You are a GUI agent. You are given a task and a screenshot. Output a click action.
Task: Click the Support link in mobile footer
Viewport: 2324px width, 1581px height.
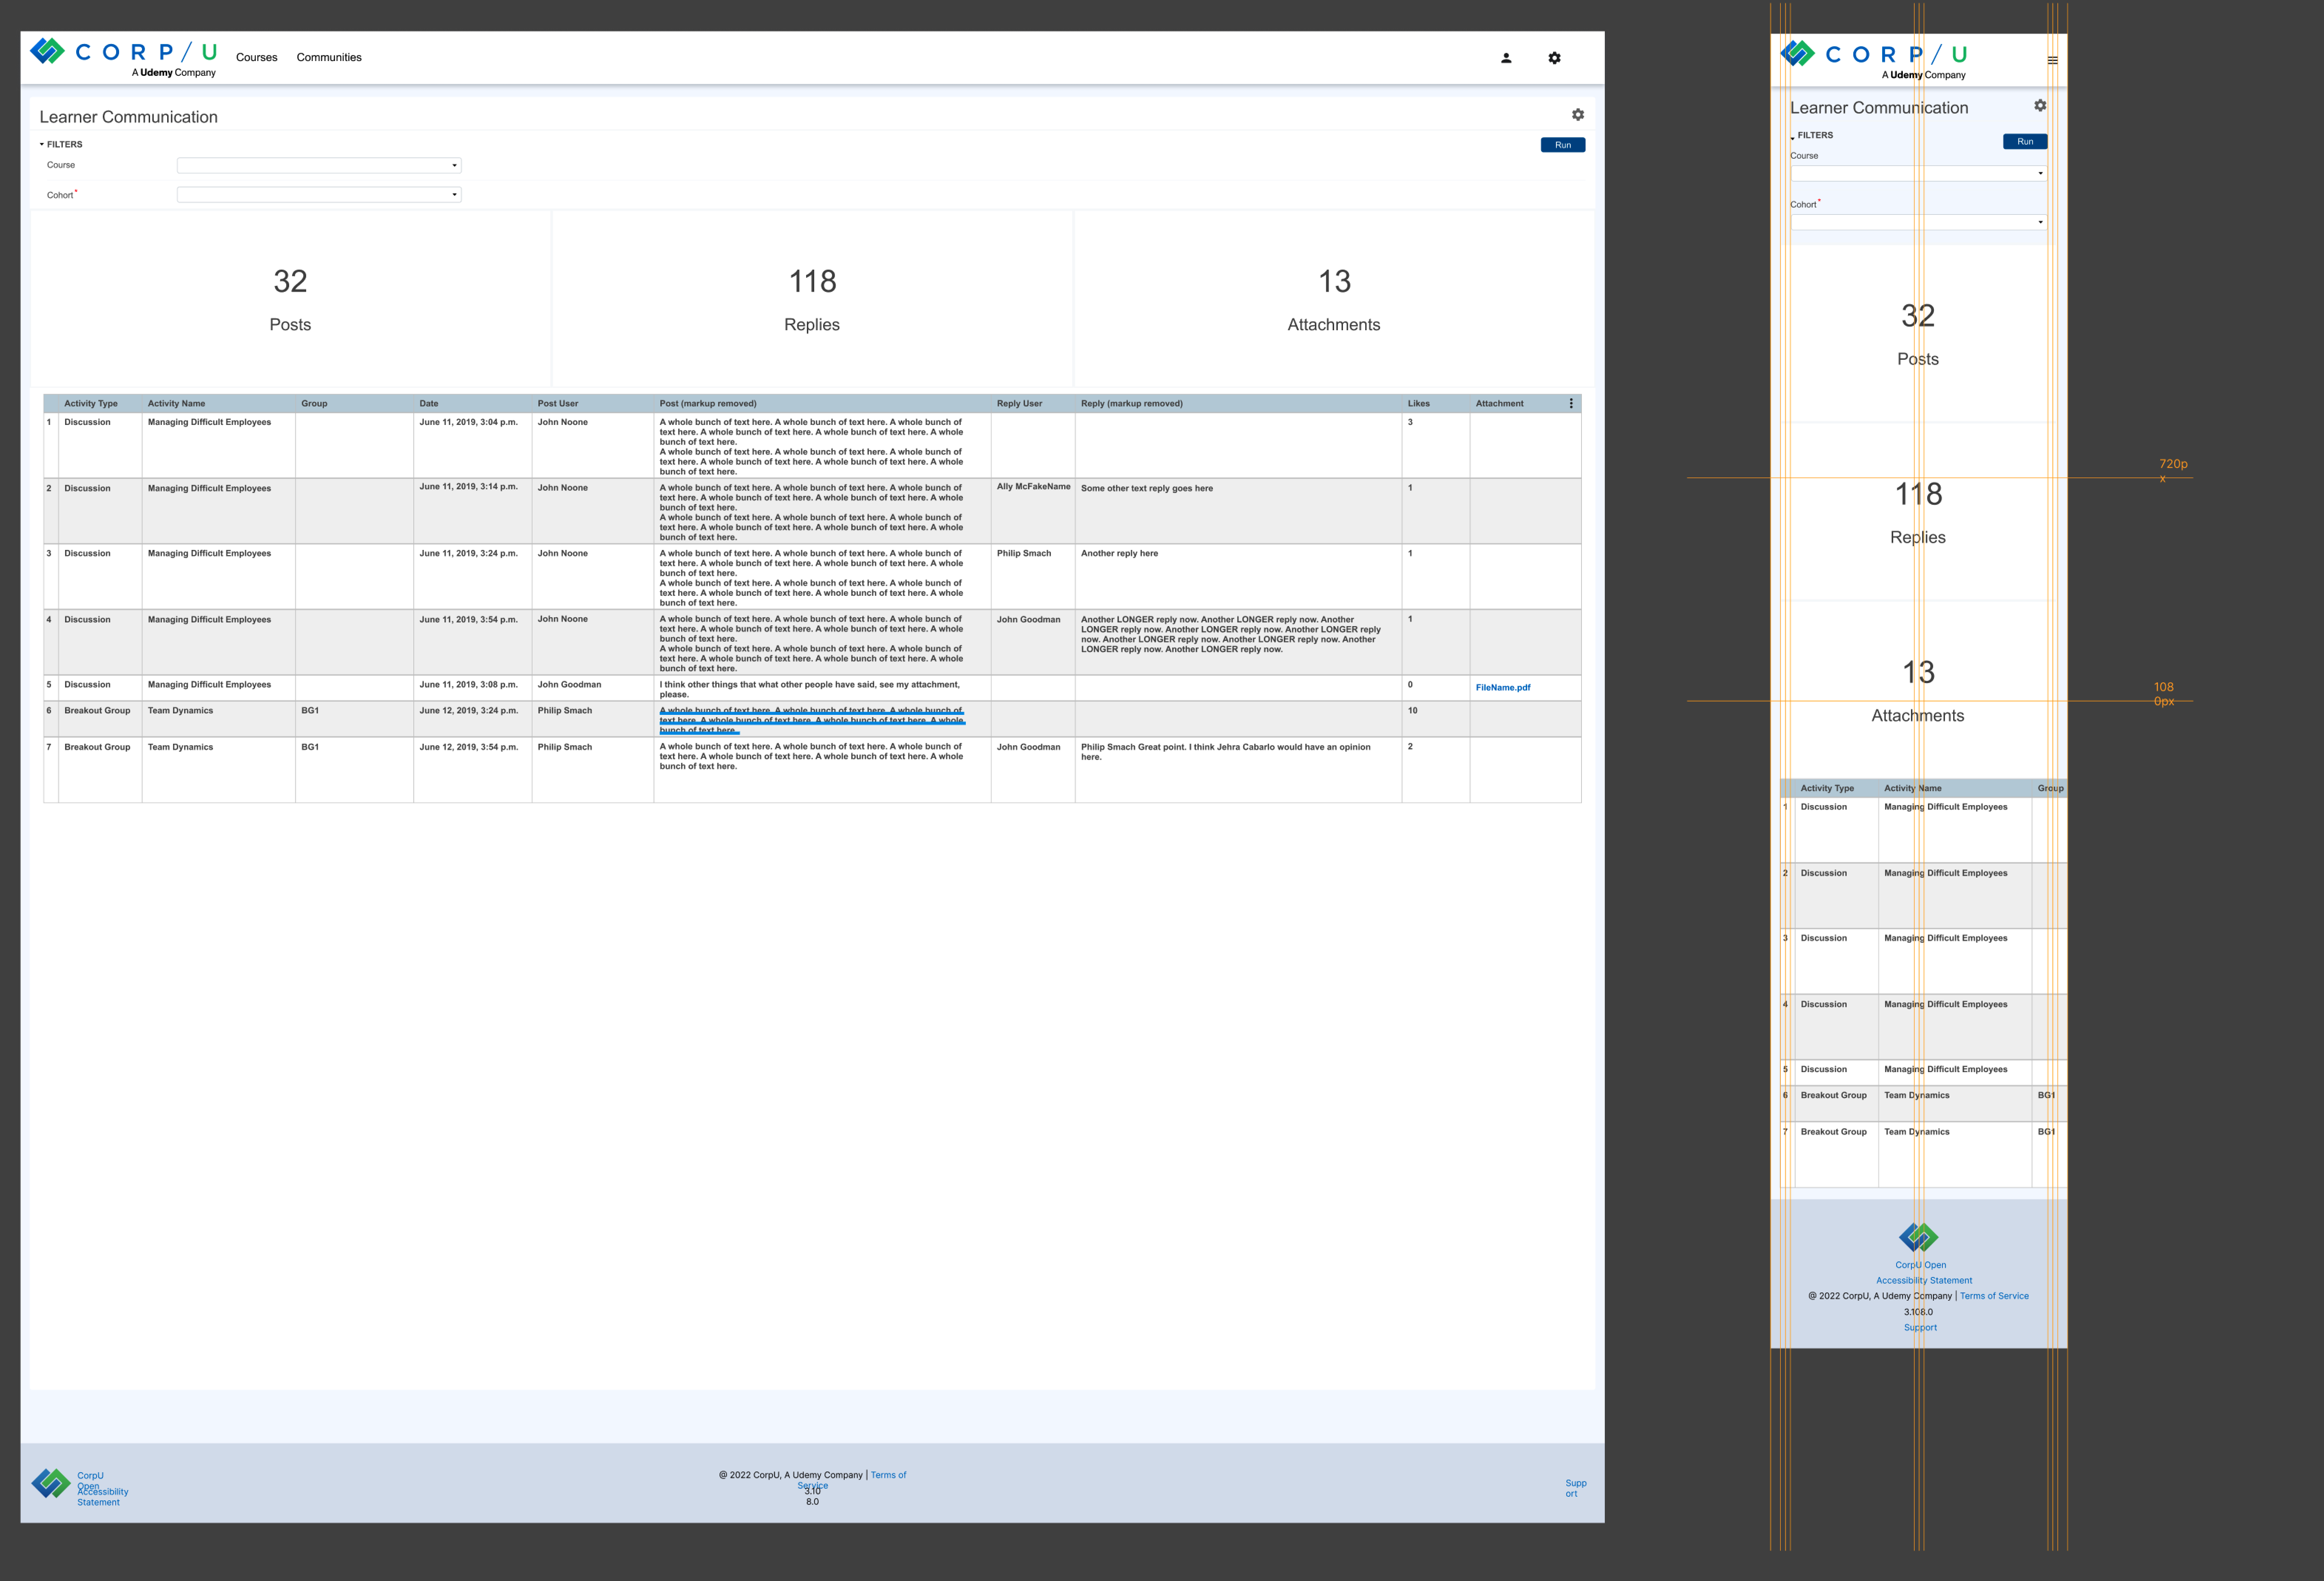pos(1920,1328)
